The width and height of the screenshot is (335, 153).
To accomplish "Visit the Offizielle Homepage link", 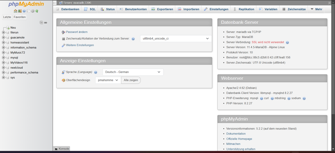I will tap(239, 139).
